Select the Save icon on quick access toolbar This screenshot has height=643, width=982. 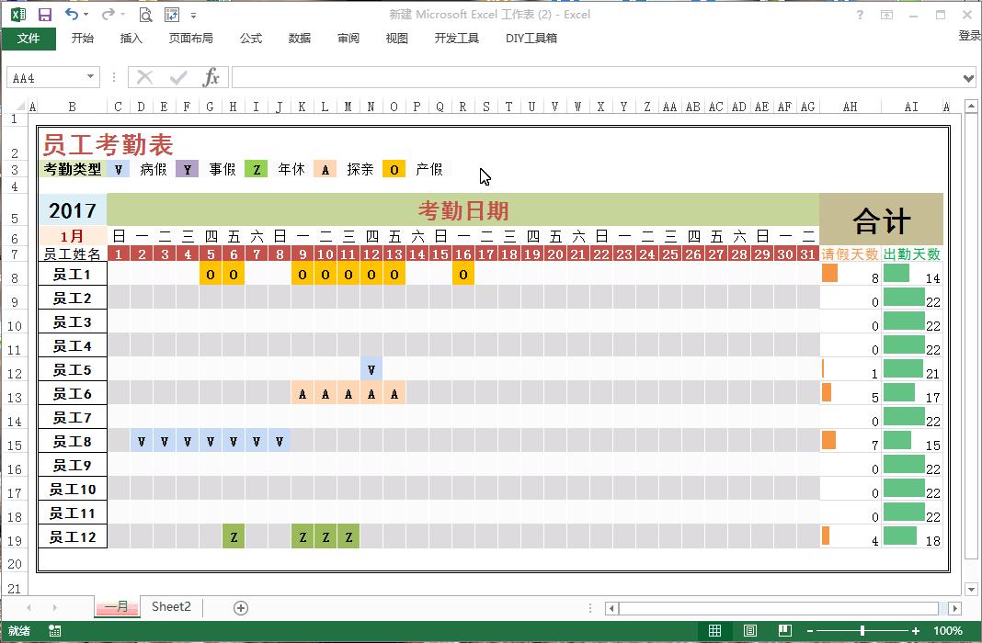click(x=43, y=14)
